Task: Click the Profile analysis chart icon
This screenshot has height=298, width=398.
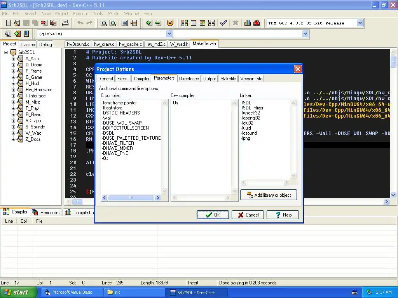Action: pyautogui.click(x=248, y=23)
